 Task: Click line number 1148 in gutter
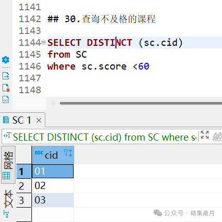click(x=30, y=90)
